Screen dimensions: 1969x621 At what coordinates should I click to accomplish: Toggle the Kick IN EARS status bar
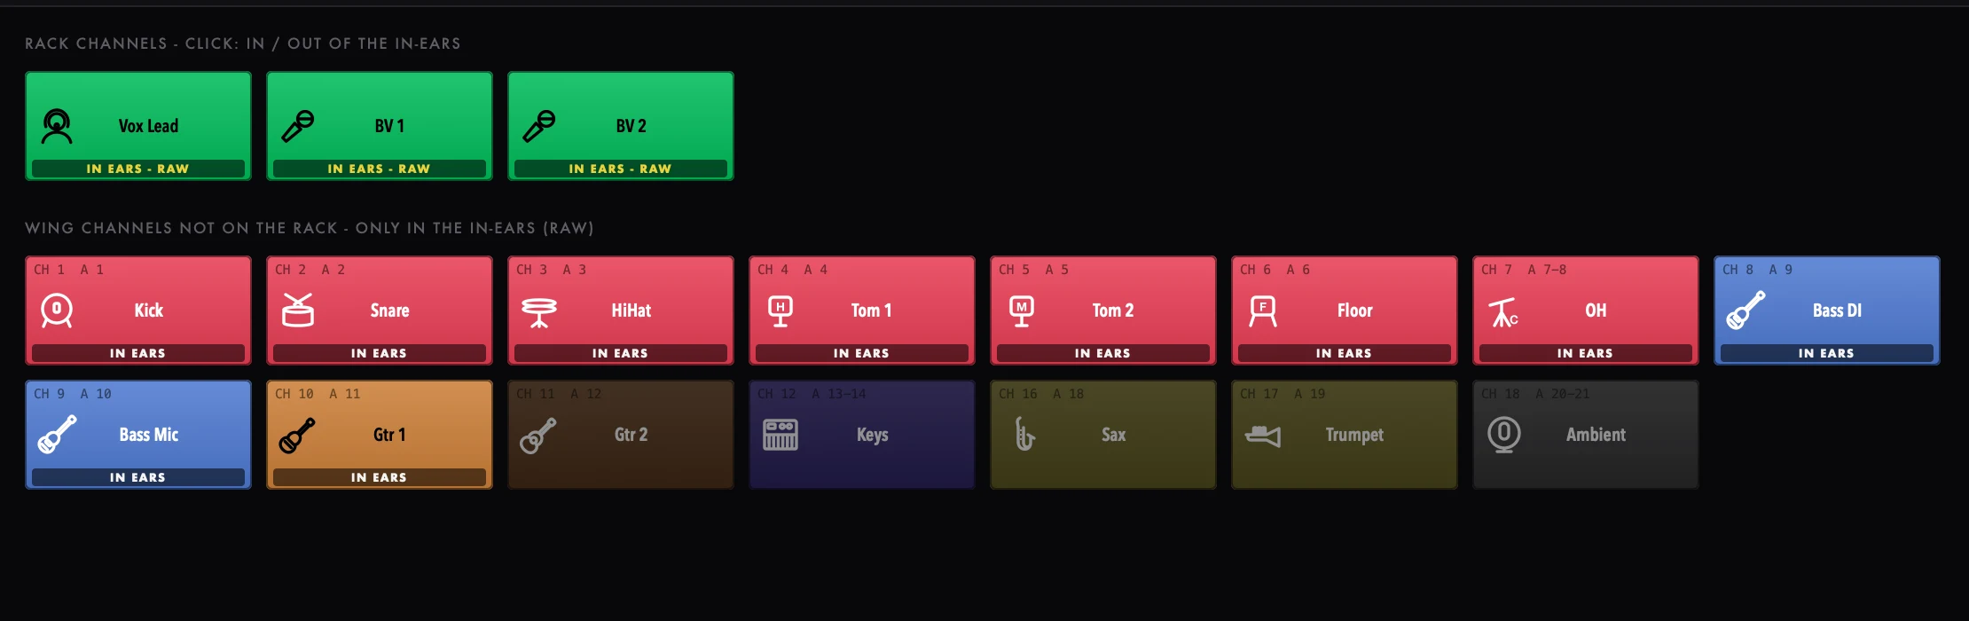tap(138, 353)
